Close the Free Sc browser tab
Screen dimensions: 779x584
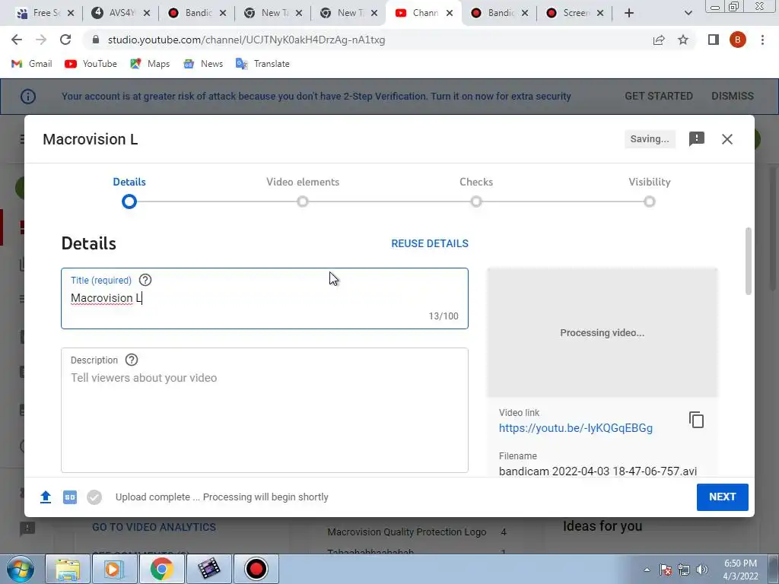click(x=71, y=13)
